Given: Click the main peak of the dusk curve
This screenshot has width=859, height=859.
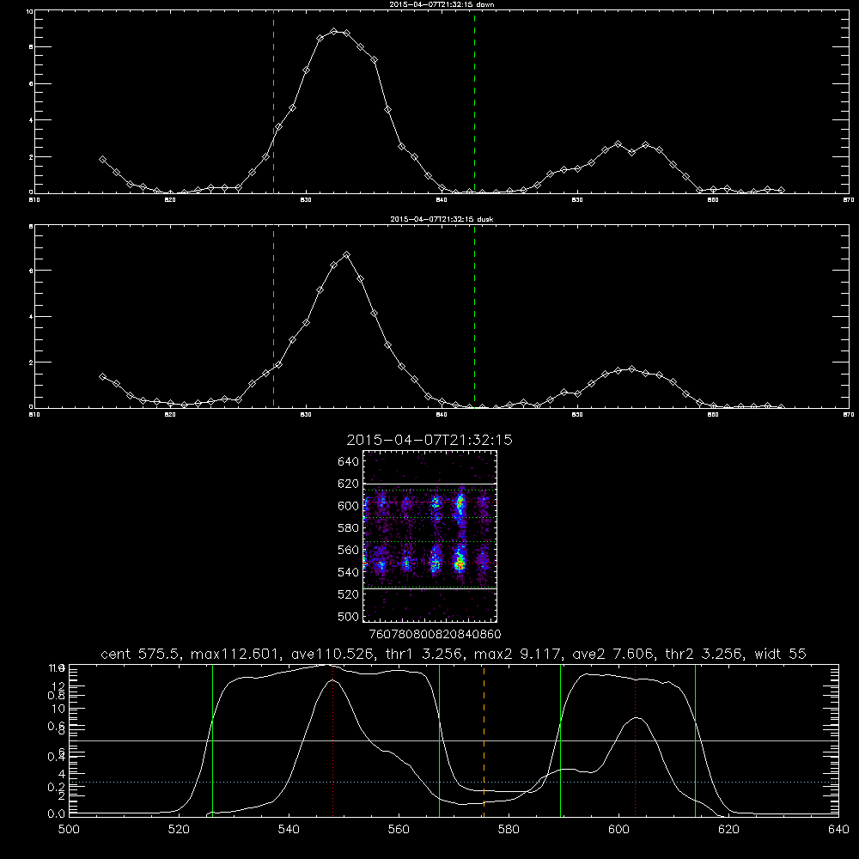Looking at the screenshot, I should pos(346,255).
